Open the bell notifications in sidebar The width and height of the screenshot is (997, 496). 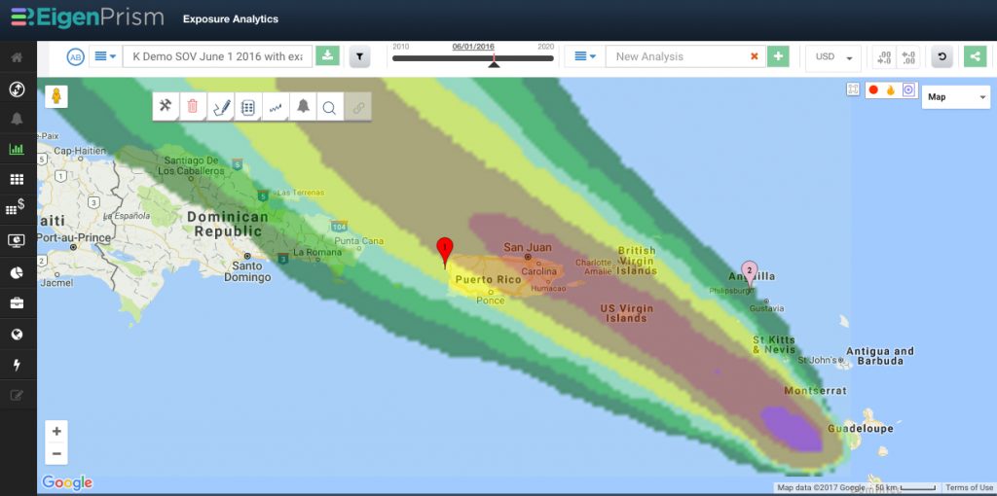pos(18,119)
